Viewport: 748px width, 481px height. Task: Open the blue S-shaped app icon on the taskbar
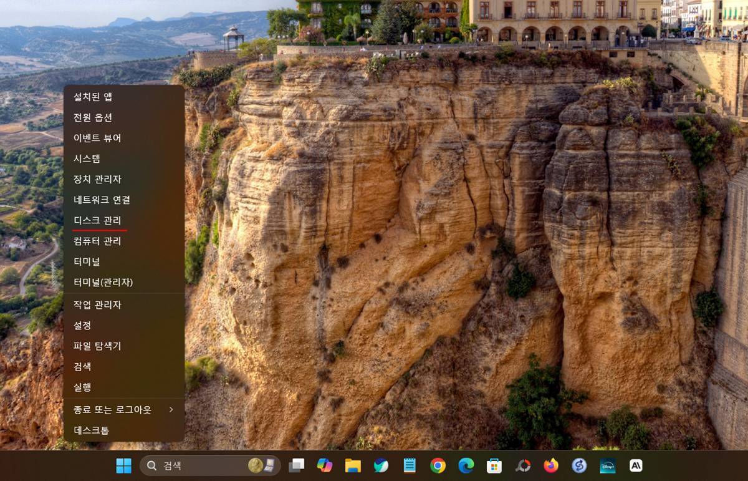tap(579, 465)
